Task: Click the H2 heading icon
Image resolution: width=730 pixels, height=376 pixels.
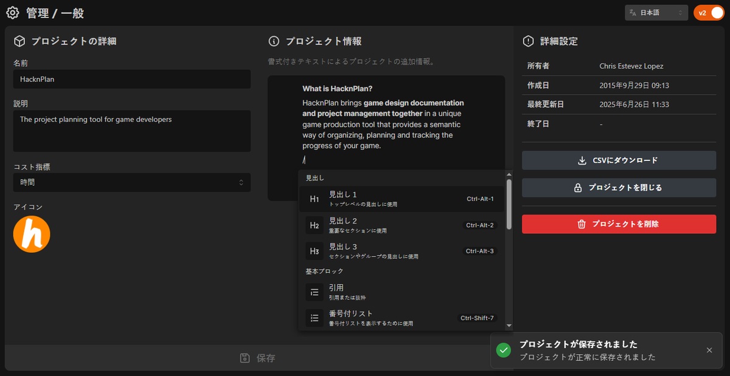Action: 315,225
